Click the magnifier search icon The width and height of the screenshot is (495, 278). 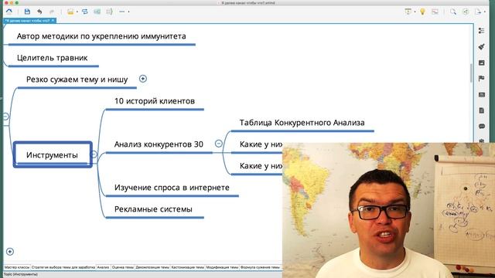click(453, 12)
